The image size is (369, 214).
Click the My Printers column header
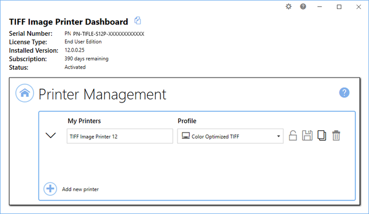coord(84,121)
